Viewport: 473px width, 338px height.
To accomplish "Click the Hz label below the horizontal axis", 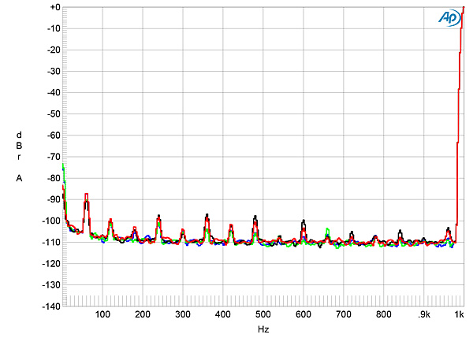I will tap(263, 329).
